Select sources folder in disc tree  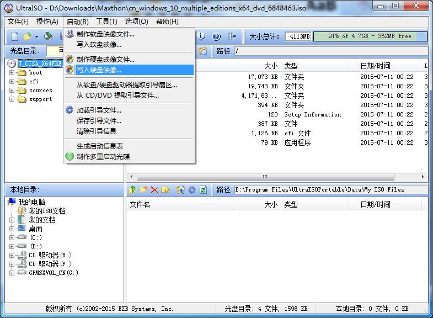click(x=41, y=91)
